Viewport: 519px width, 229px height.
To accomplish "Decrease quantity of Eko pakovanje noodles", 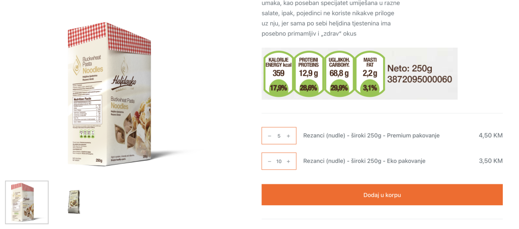I will tap(270, 162).
